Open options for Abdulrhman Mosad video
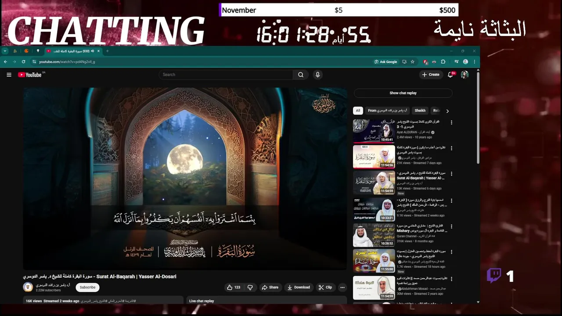 451,278
